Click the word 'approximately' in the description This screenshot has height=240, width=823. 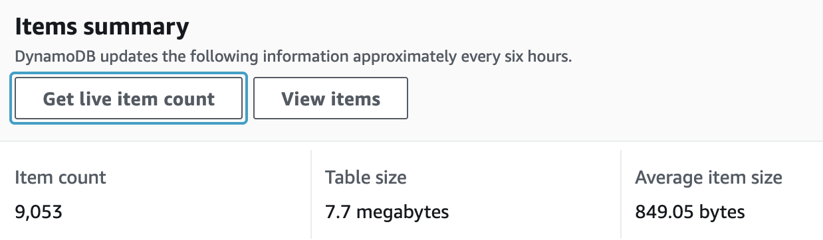pyautogui.click(x=406, y=57)
